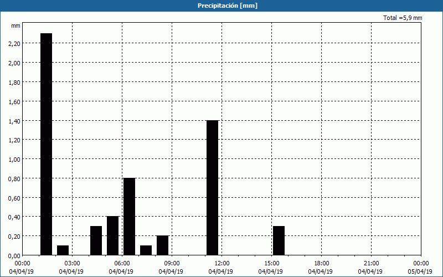Click the '21:00' time axis label
Screen dimensions: 443x277
tap(371, 264)
